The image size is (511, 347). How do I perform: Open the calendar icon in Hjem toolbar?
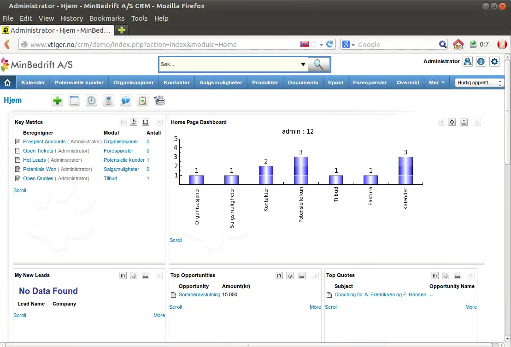point(74,100)
